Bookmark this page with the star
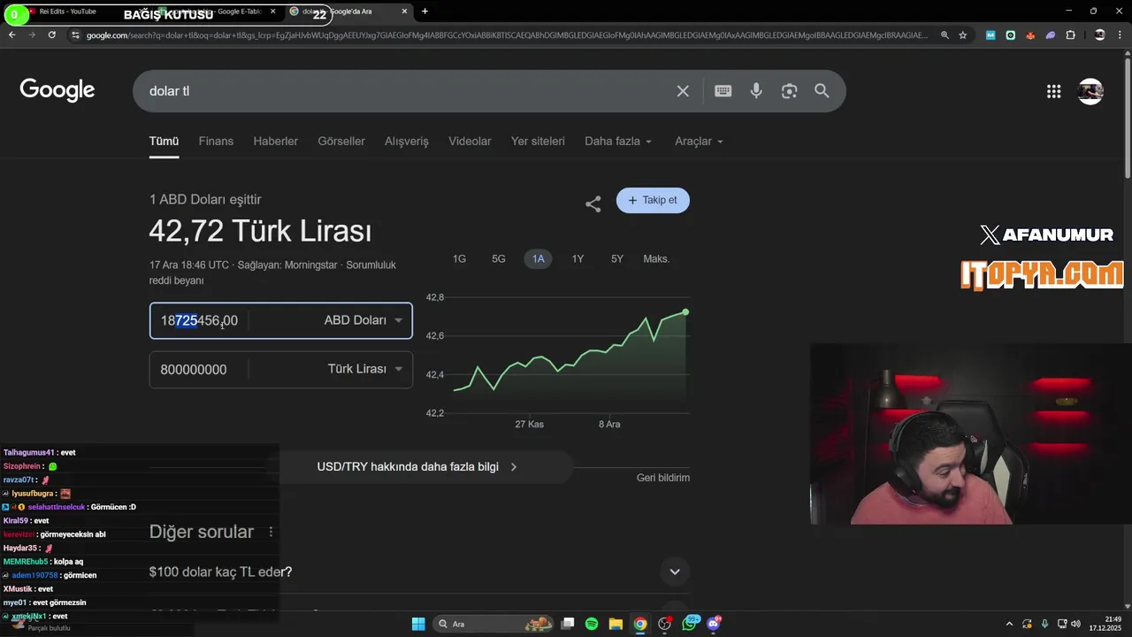Viewport: 1132px width, 637px height. [x=963, y=35]
